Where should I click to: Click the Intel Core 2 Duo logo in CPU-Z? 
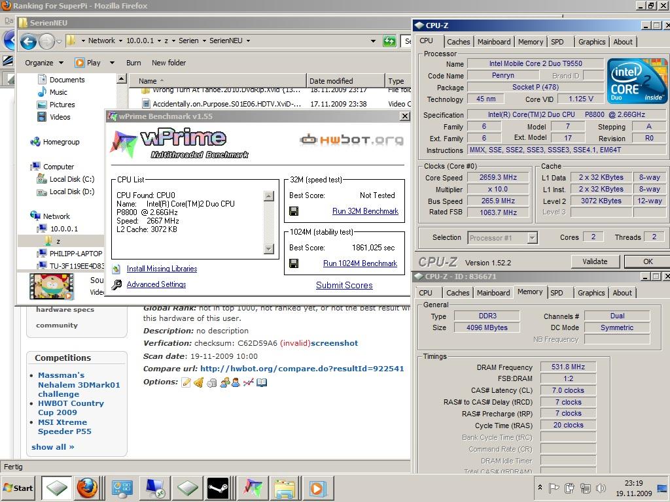click(x=637, y=81)
